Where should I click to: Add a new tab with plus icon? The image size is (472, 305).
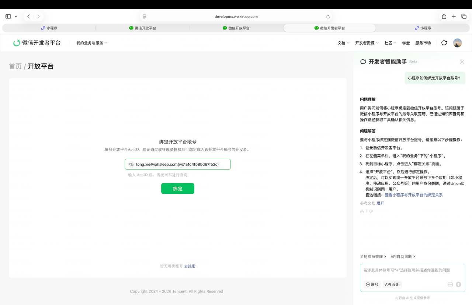click(x=454, y=17)
